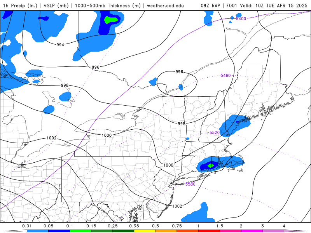Image resolution: width=311 pixels, height=233 pixels.
Task: Click the 0.15 legend value
Action: coord(91,226)
